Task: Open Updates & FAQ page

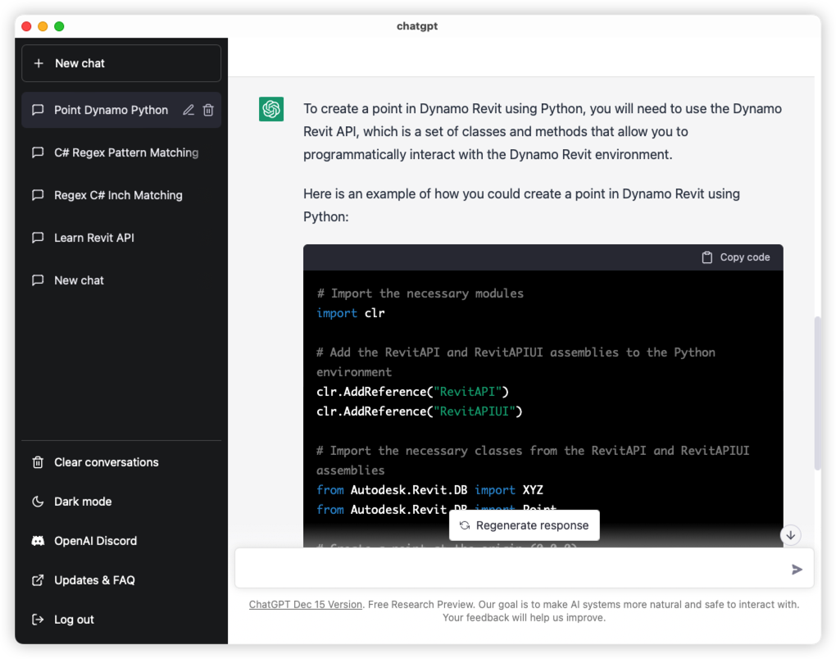Action: [94, 580]
